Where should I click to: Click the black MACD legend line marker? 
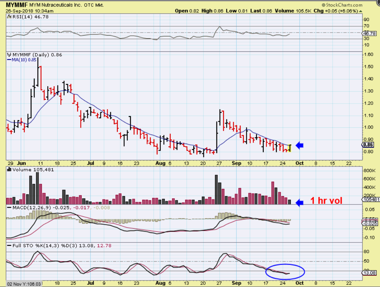click(9, 208)
